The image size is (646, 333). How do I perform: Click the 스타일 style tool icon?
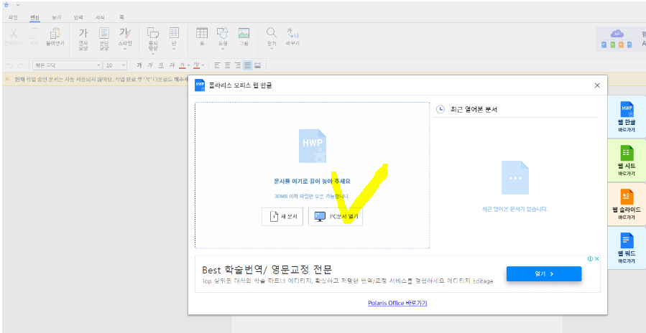coord(125,33)
